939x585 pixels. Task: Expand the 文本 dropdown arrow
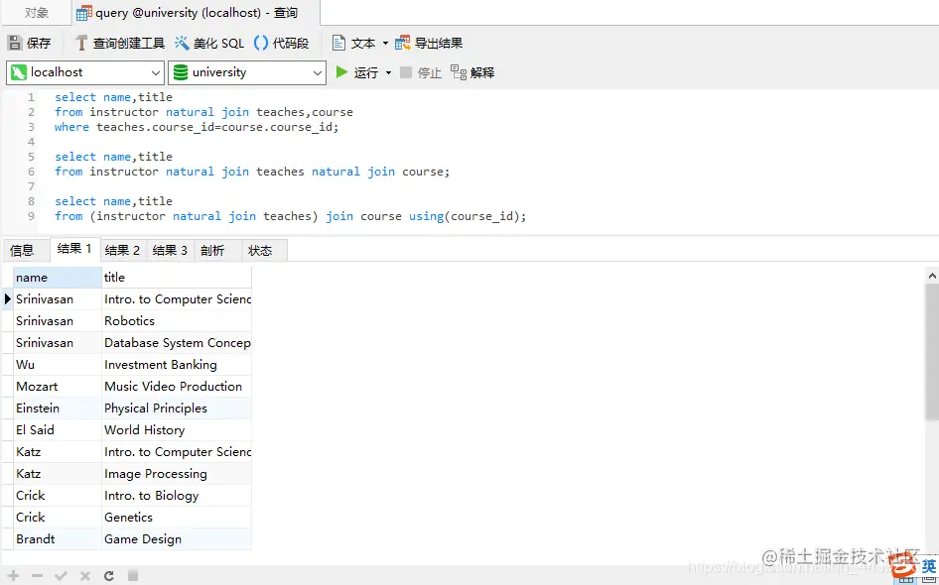[x=385, y=43]
